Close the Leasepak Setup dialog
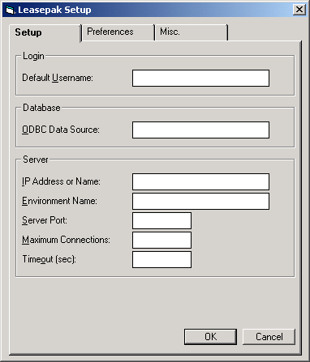 click(x=299, y=10)
